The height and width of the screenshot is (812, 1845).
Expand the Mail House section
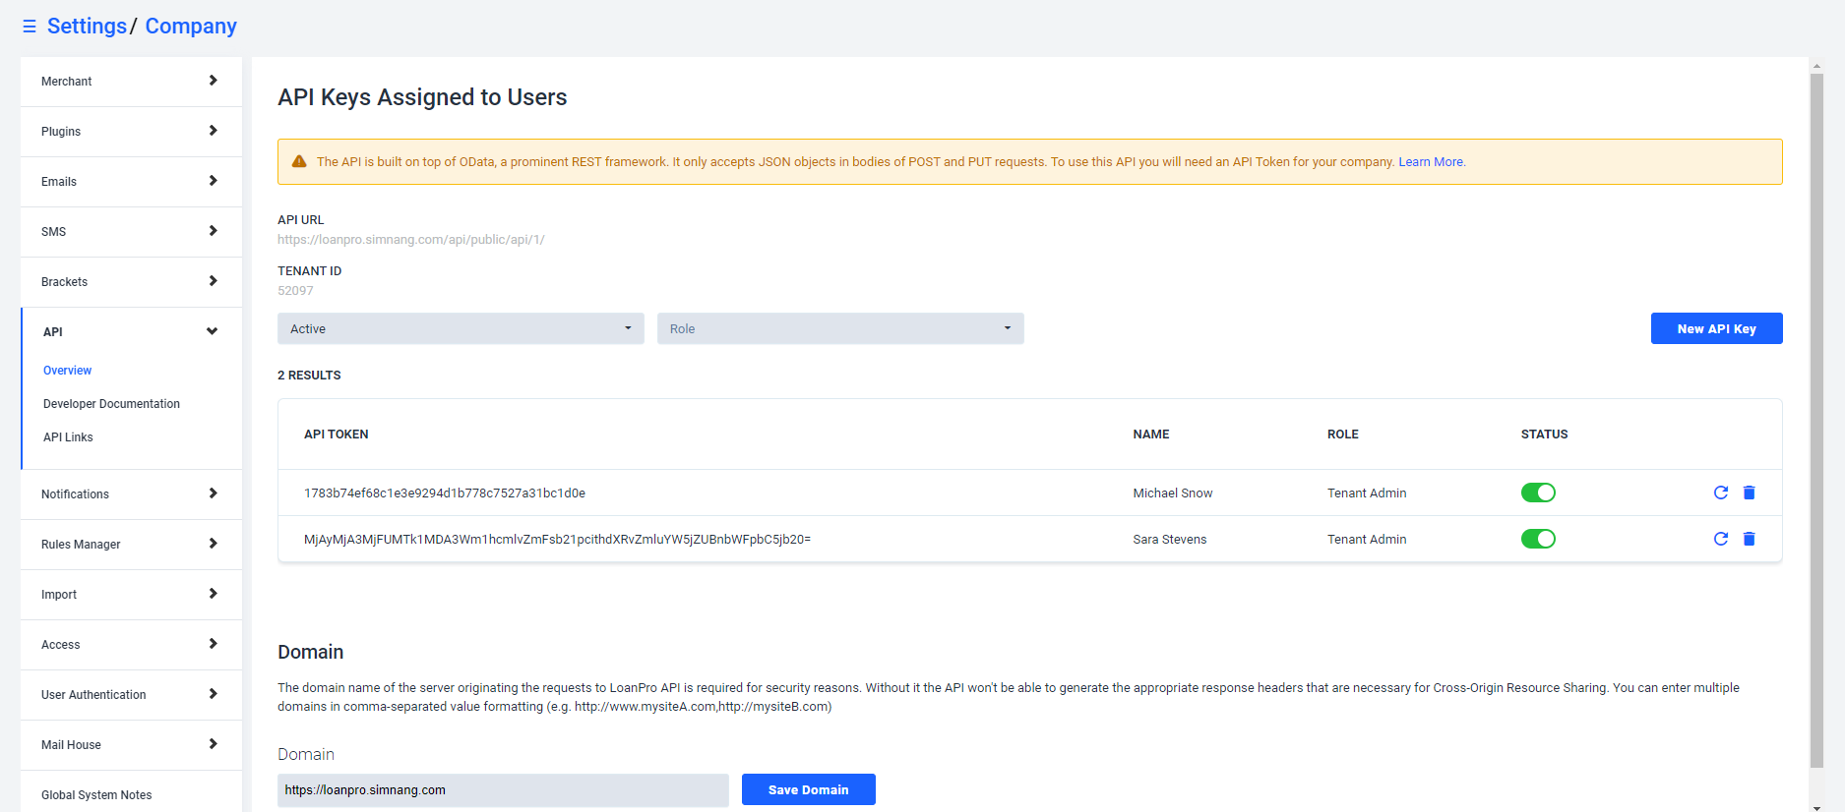[131, 745]
